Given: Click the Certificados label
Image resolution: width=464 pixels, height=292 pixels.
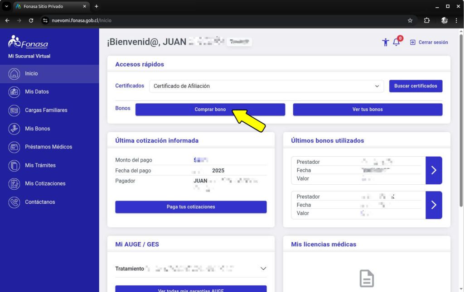Looking at the screenshot, I should click(130, 86).
